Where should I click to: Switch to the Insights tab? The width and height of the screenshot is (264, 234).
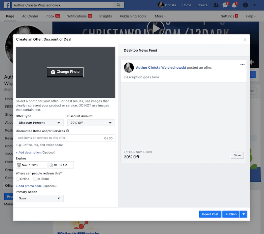(x=105, y=16)
